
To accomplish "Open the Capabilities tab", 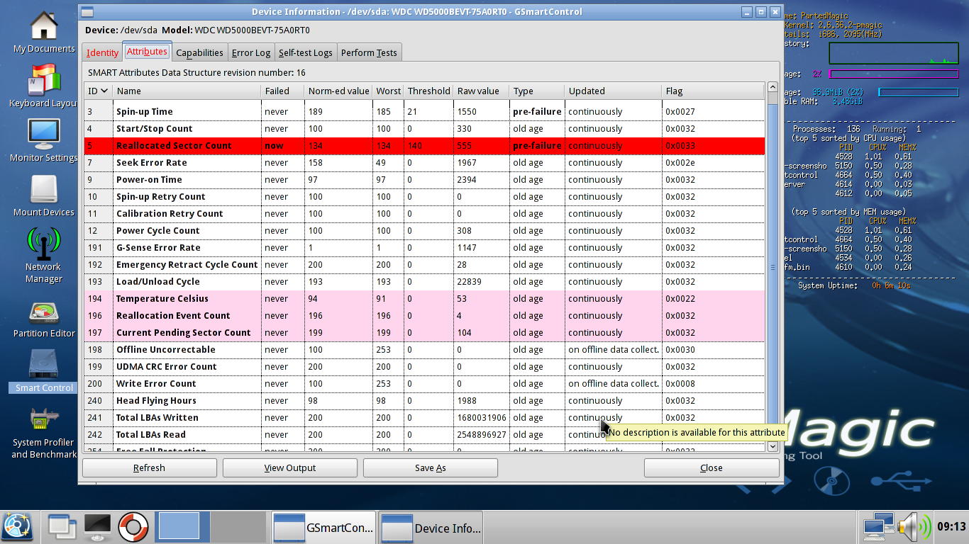I will [x=199, y=52].
